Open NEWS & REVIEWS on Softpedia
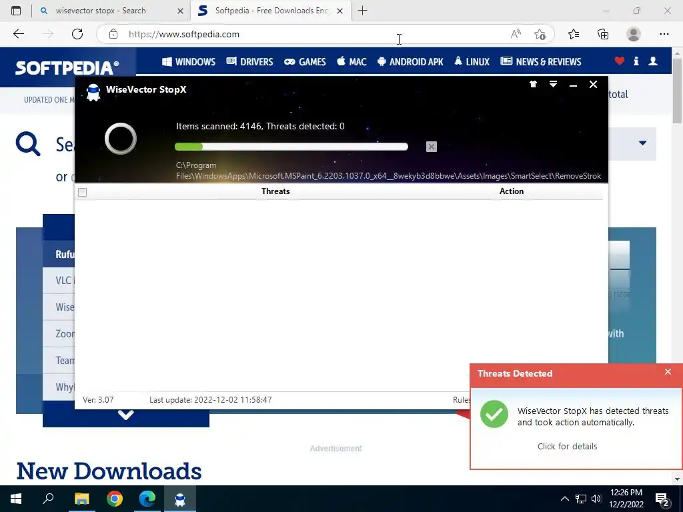This screenshot has height=512, width=683. click(540, 62)
